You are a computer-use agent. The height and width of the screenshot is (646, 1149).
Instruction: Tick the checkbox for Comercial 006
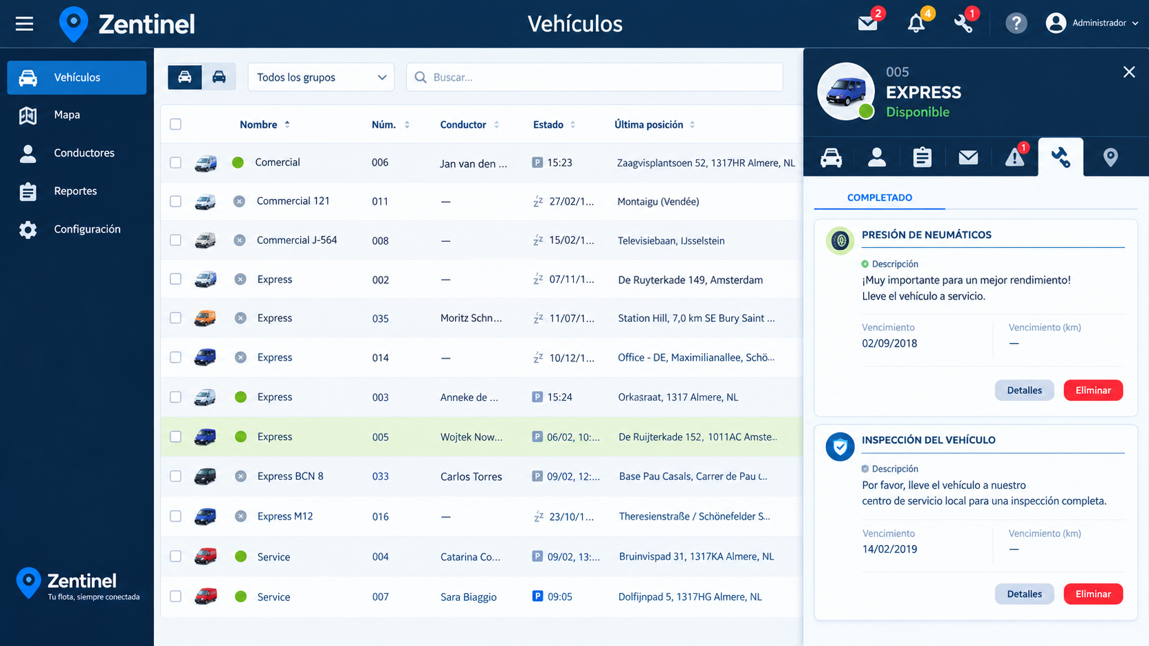[176, 163]
